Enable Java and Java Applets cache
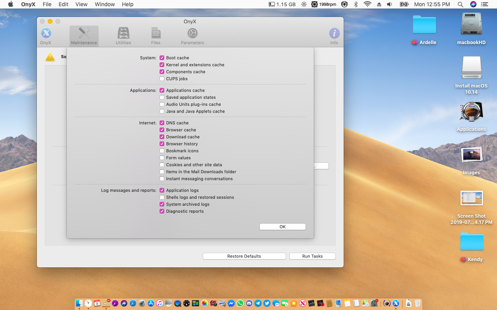Viewport: 497px width, 310px height. [x=162, y=111]
